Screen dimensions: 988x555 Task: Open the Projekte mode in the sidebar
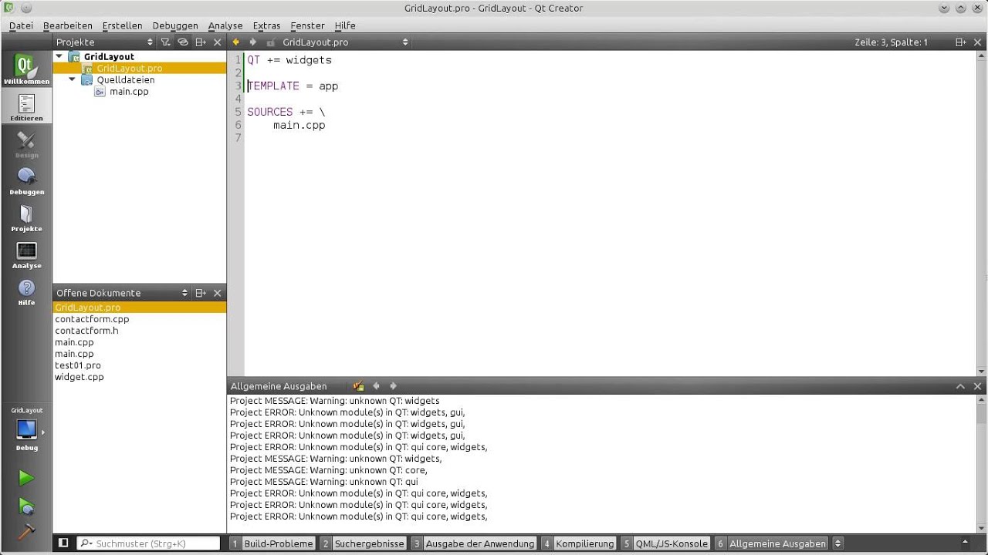[x=26, y=218]
